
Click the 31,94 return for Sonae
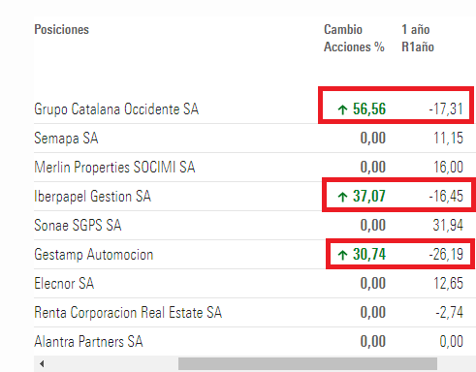click(448, 225)
